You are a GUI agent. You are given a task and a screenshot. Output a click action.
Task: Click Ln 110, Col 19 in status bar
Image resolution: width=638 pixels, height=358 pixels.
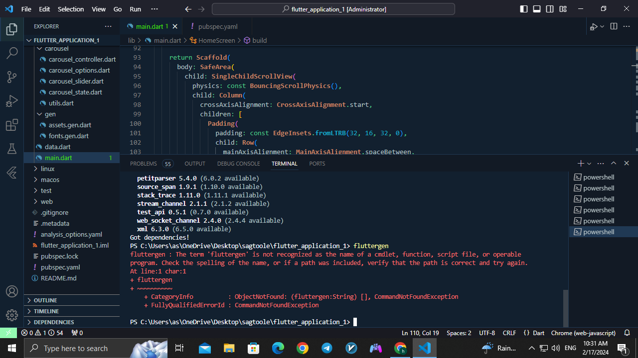[420, 333]
